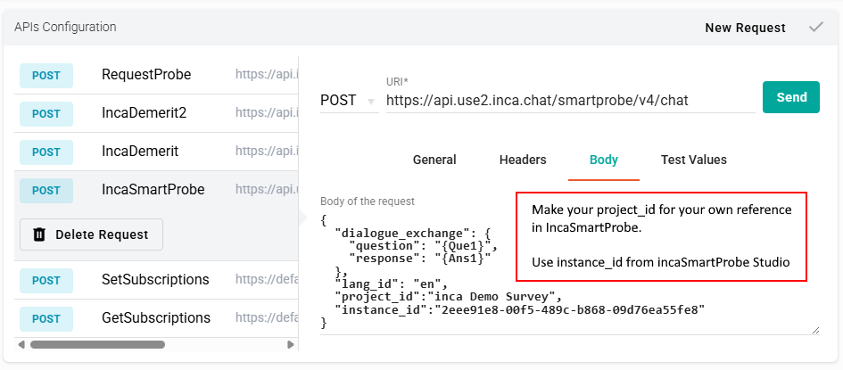Go to the Test Values tab

point(693,160)
